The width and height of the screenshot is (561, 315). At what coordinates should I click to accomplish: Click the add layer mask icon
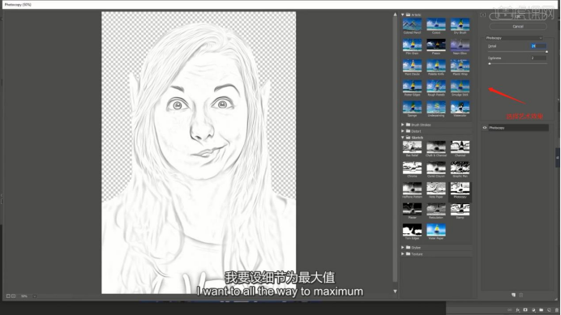click(x=525, y=310)
